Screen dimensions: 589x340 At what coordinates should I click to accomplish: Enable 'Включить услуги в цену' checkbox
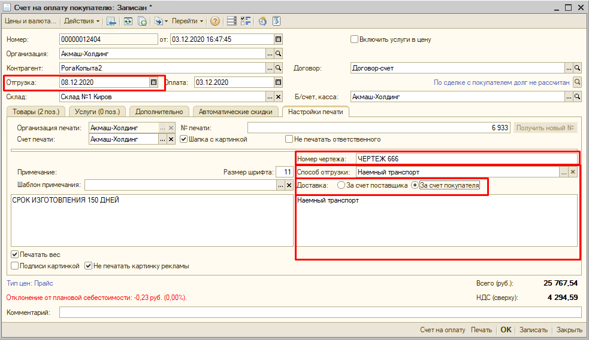tap(354, 39)
